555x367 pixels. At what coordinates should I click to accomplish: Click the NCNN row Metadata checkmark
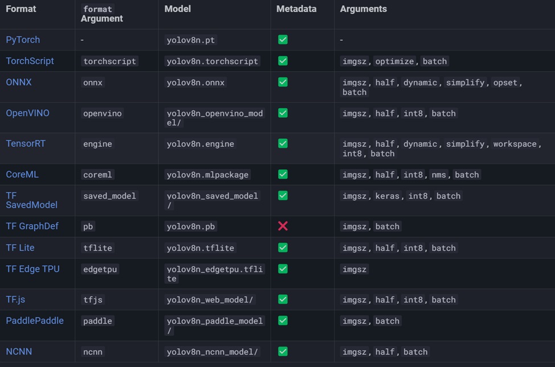[x=283, y=352]
